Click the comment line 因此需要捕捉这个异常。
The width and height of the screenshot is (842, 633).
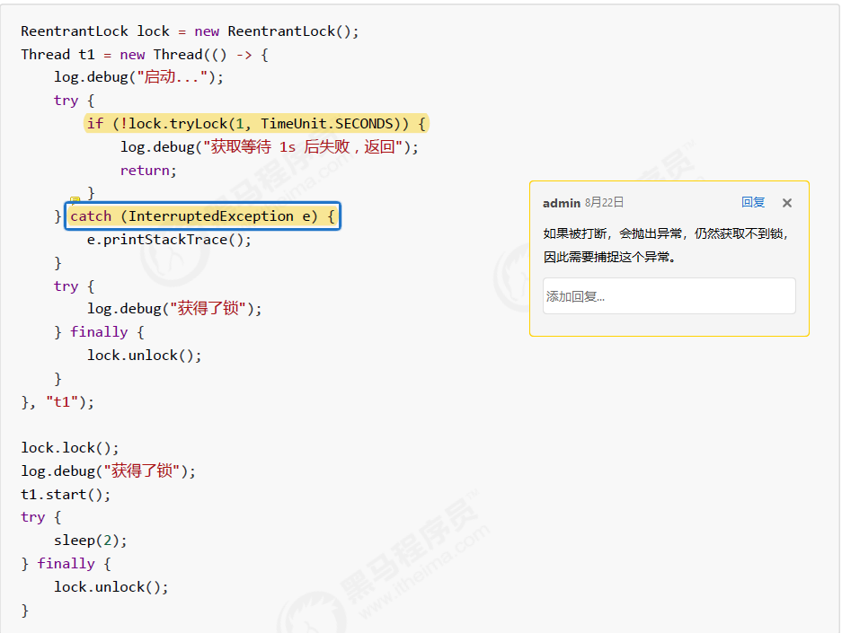(x=609, y=257)
